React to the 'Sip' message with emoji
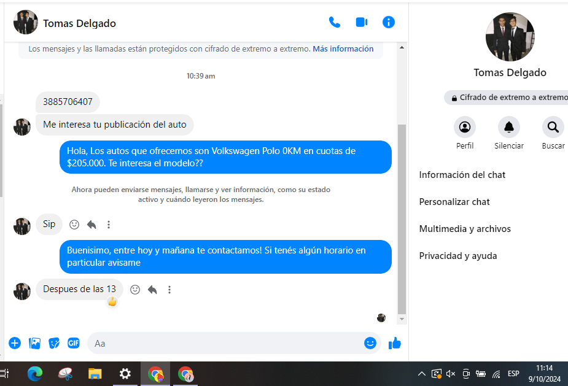Image resolution: width=568 pixels, height=386 pixels. pyautogui.click(x=74, y=225)
